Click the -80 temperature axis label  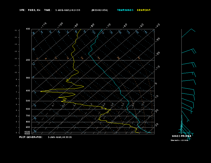[92, 26]
